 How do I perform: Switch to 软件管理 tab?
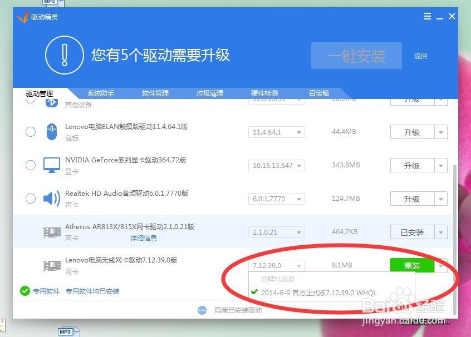pos(155,93)
